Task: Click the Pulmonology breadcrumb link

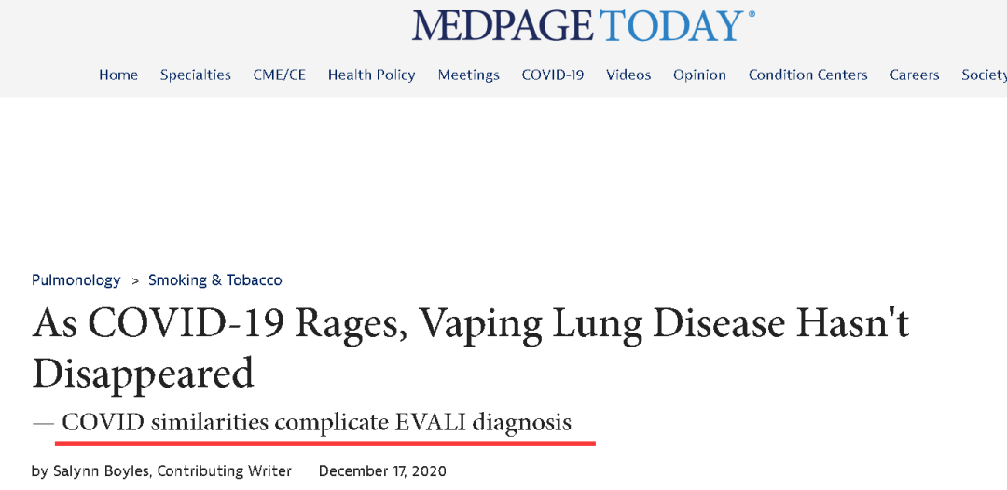Action: click(76, 280)
